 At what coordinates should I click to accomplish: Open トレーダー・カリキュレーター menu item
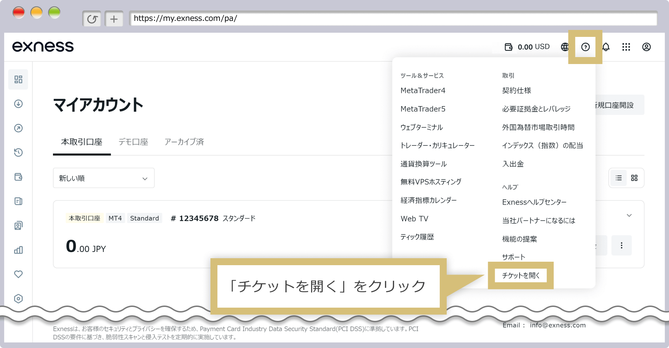438,145
